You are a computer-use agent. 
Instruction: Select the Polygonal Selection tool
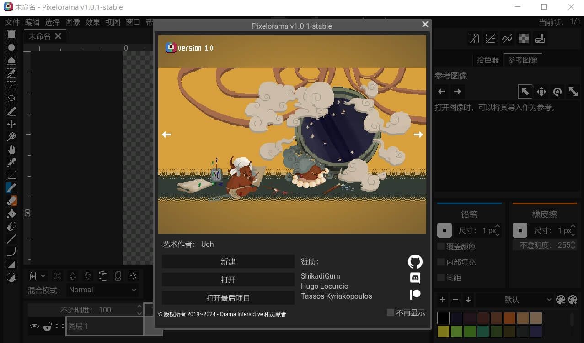point(11,60)
